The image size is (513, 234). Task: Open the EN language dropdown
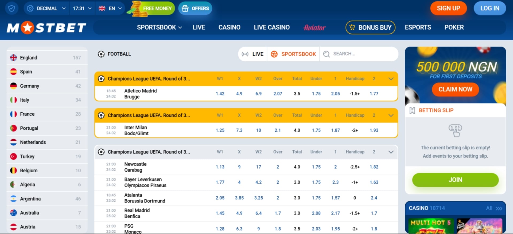pos(110,8)
